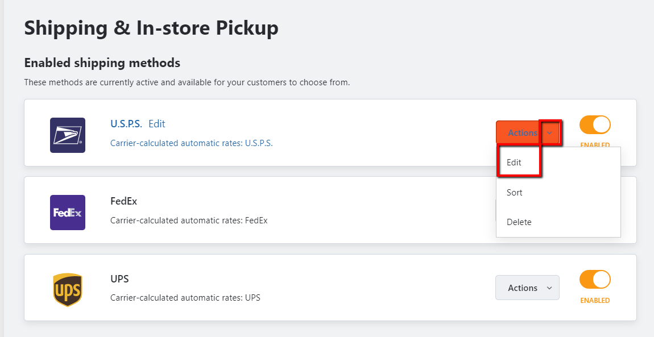The image size is (654, 337).
Task: Open the U.S.P.S. name link
Action: click(126, 124)
